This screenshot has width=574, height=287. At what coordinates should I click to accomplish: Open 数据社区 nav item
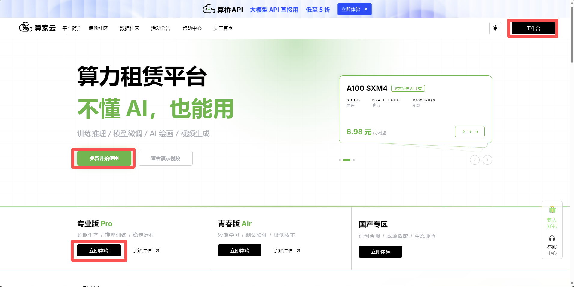coord(130,28)
